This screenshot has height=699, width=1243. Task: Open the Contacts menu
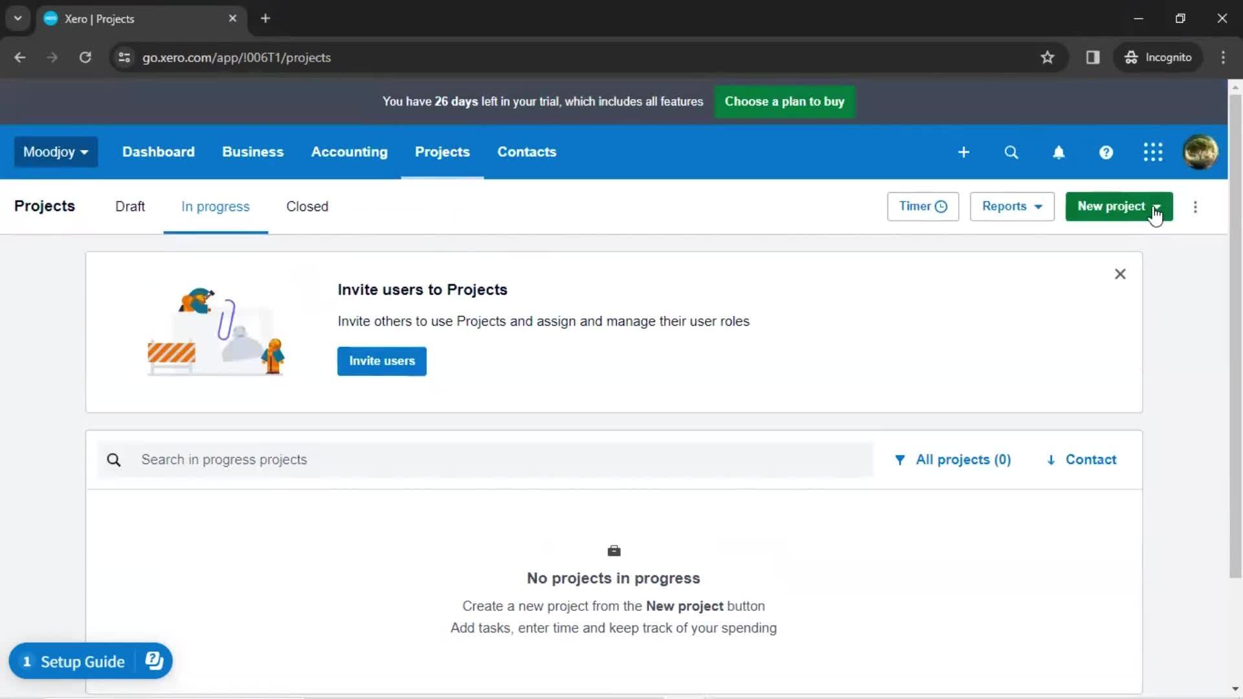click(x=526, y=152)
